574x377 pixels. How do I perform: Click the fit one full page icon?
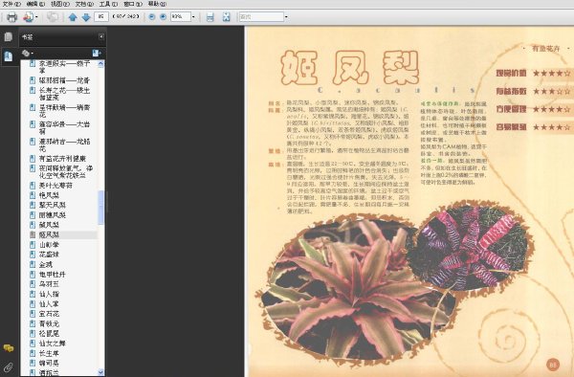coord(226,17)
